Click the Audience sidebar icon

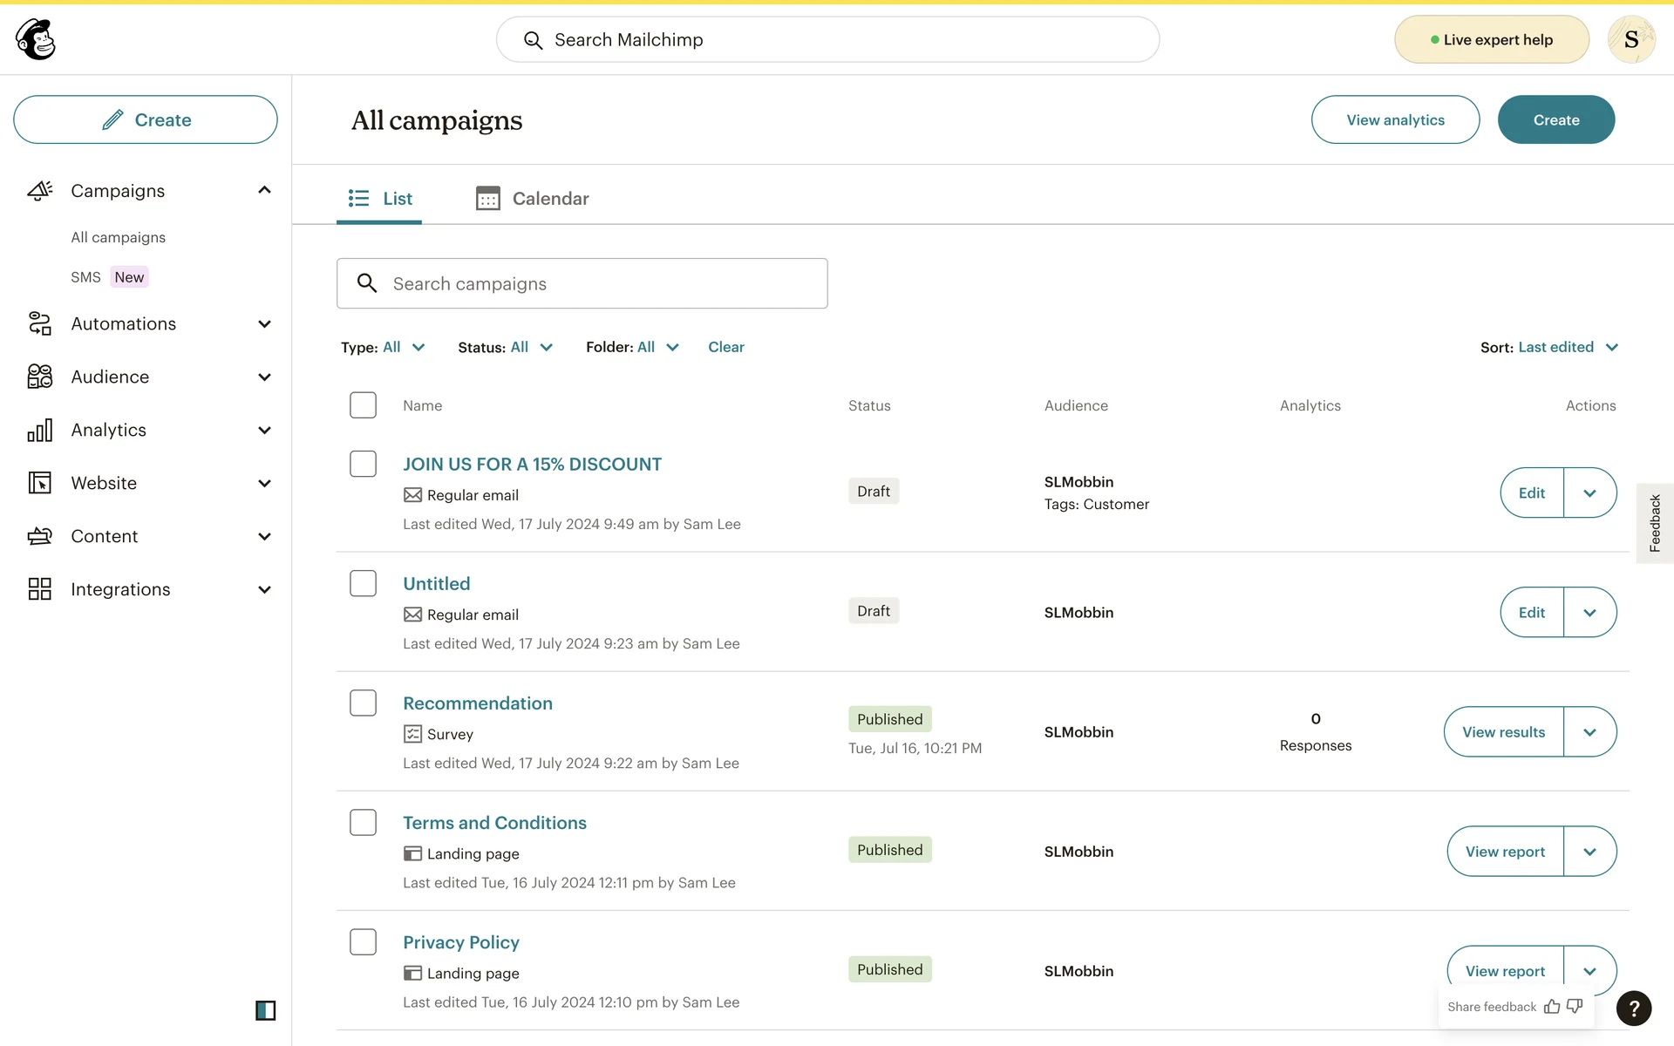click(39, 377)
